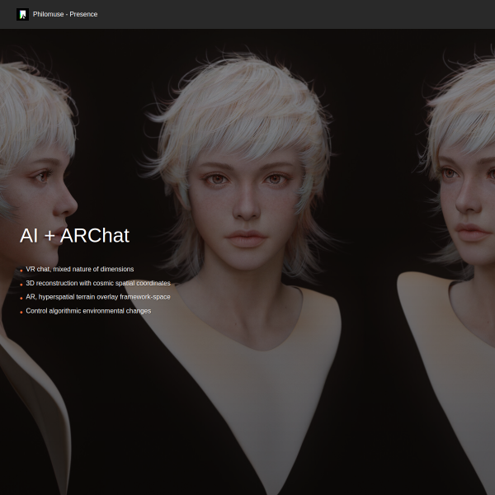Click the VR chat, mixed nature of dimensions item
Image resolution: width=495 pixels, height=495 pixels.
79,269
